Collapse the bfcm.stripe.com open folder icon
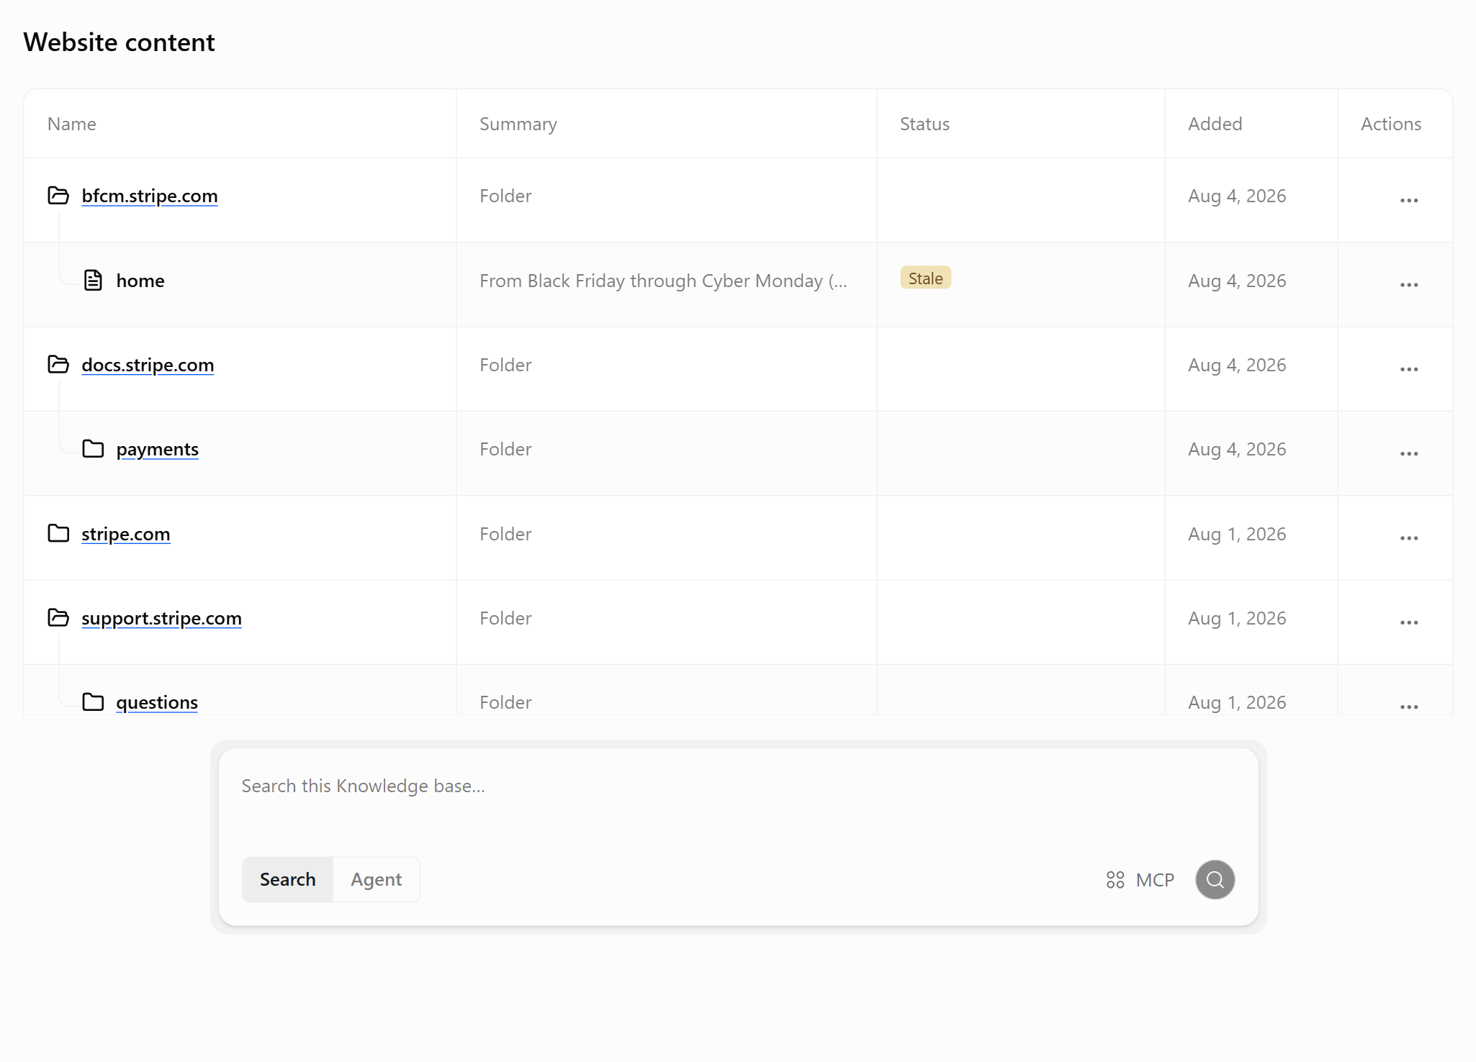 click(x=58, y=195)
